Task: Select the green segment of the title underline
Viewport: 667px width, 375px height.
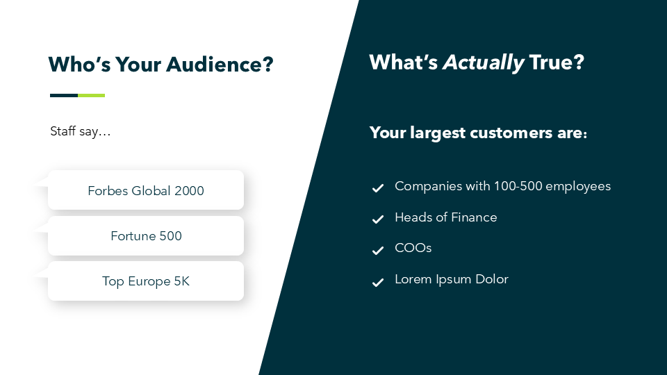Action: click(x=91, y=95)
